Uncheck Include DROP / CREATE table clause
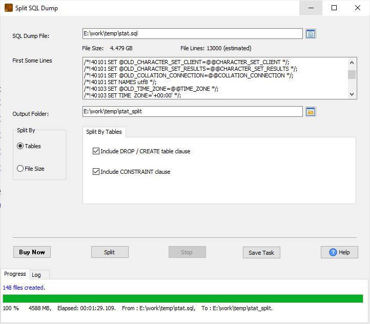The height and width of the screenshot is (324, 370). tap(96, 151)
